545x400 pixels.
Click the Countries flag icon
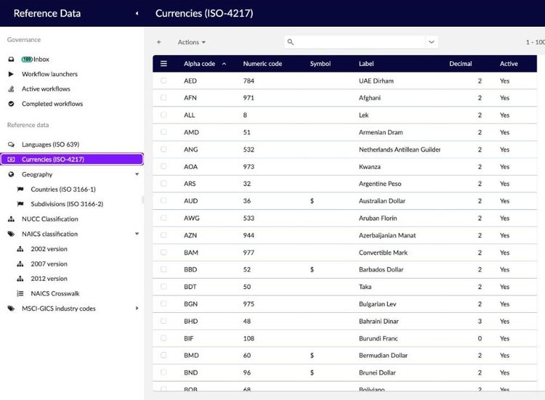(20, 189)
